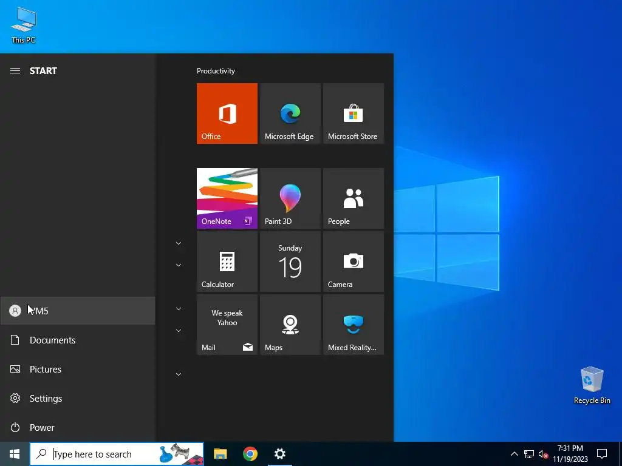The height and width of the screenshot is (466, 622).
Task: Click the START heading label
Action: (43, 71)
